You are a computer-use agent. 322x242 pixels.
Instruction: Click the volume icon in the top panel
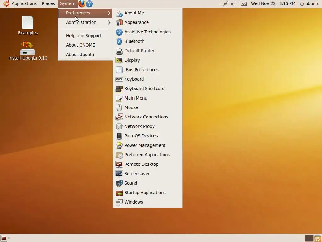pyautogui.click(x=234, y=4)
